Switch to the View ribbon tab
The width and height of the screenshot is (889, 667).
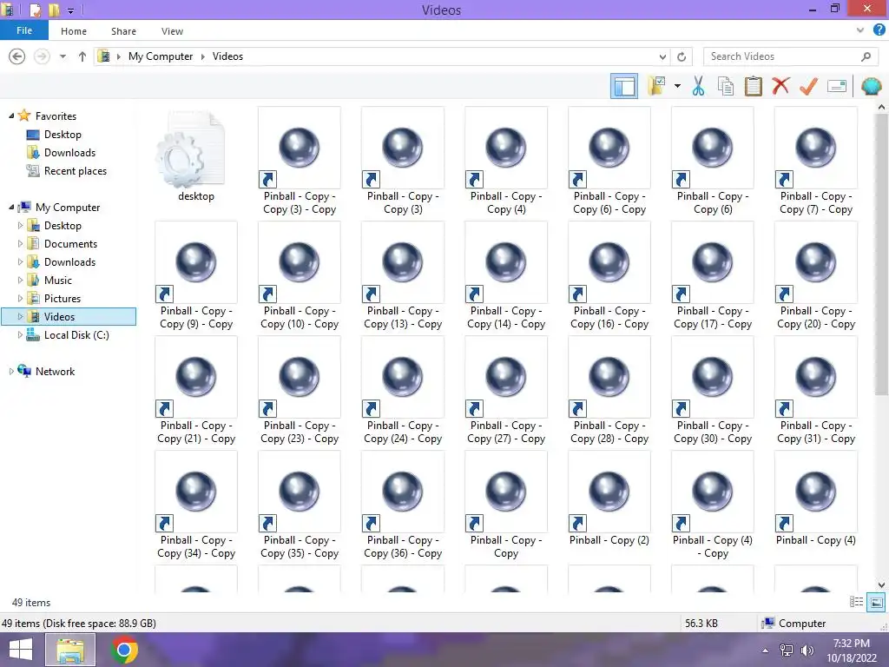click(x=172, y=31)
